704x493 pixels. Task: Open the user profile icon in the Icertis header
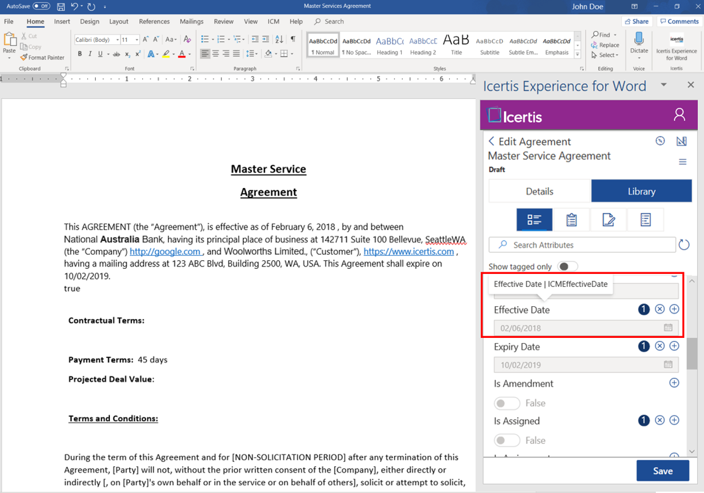[679, 115]
